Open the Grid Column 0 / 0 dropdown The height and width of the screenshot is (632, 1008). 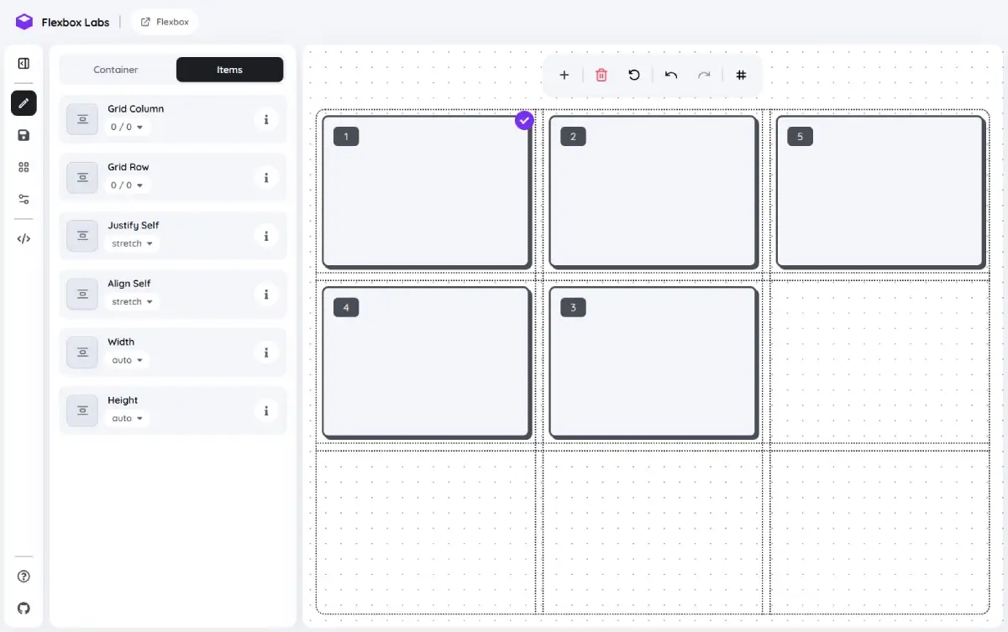[127, 127]
